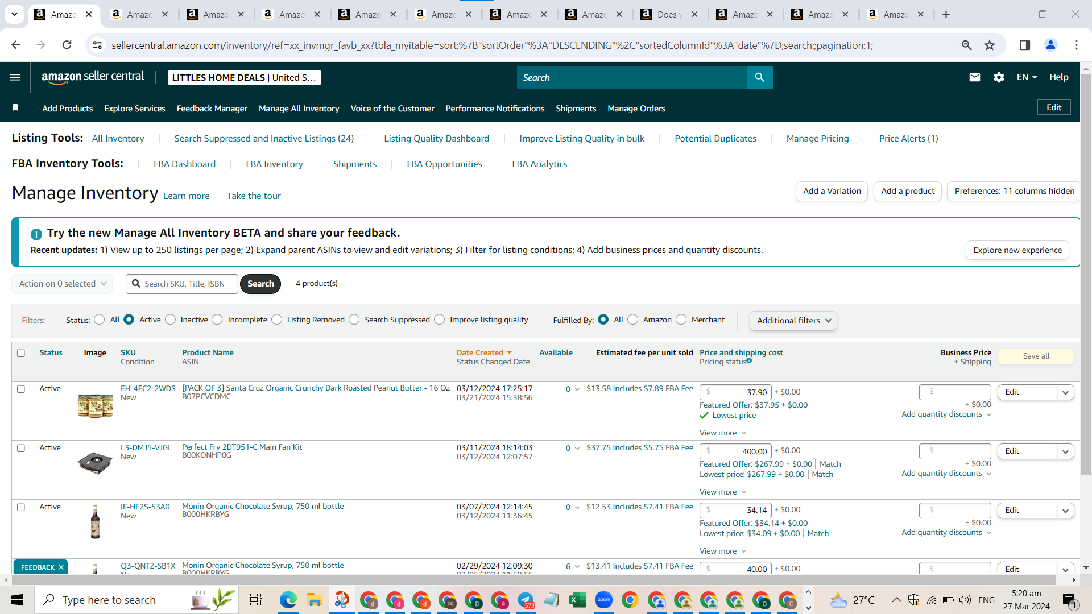This screenshot has width=1092, height=614.
Task: Open the Windows Start menu
Action: pyautogui.click(x=17, y=600)
